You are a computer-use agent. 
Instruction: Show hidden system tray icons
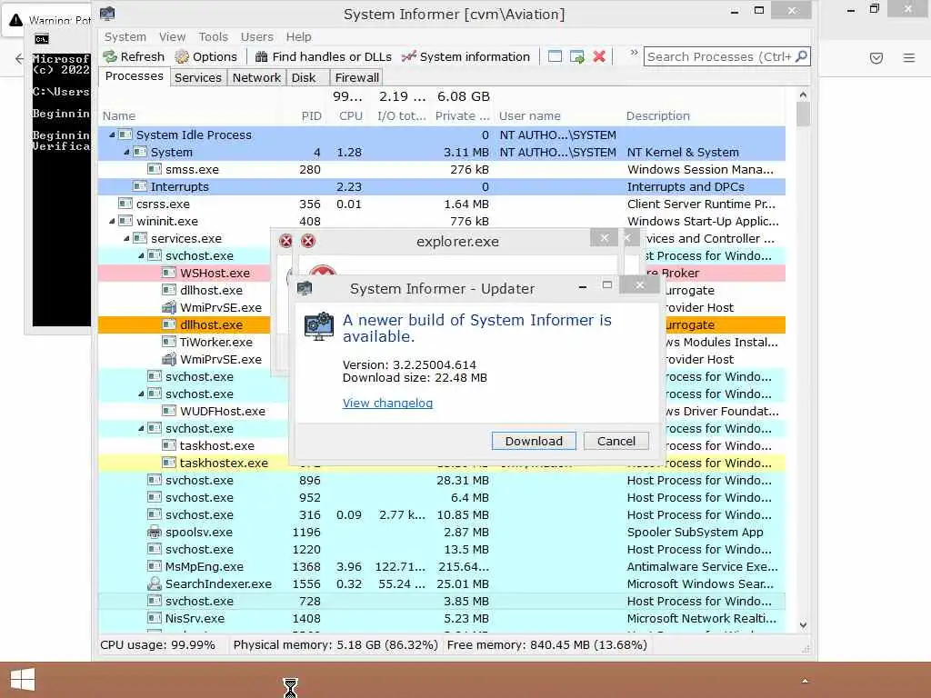click(x=805, y=681)
